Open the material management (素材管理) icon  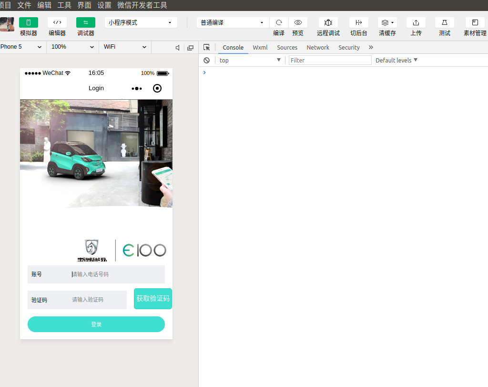coord(475,22)
